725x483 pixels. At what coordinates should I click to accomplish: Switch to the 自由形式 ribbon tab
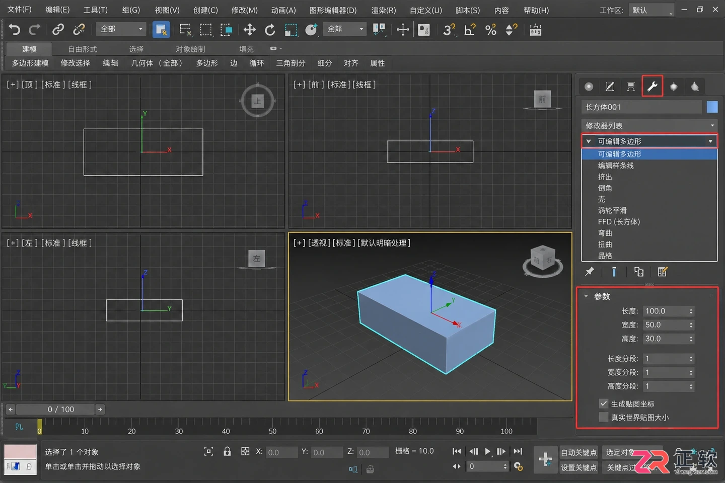tap(83, 49)
